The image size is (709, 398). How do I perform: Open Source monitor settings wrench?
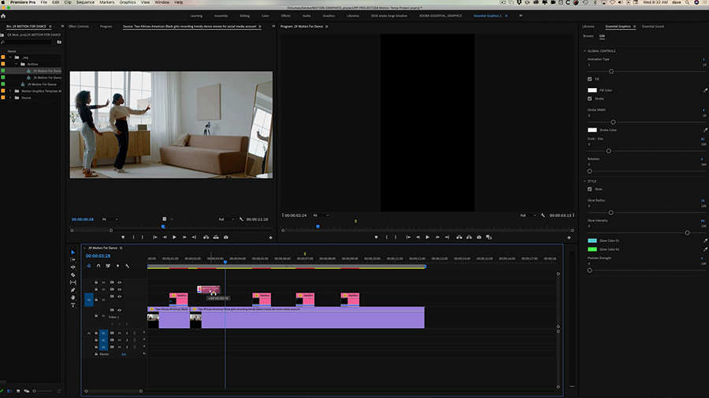point(241,219)
